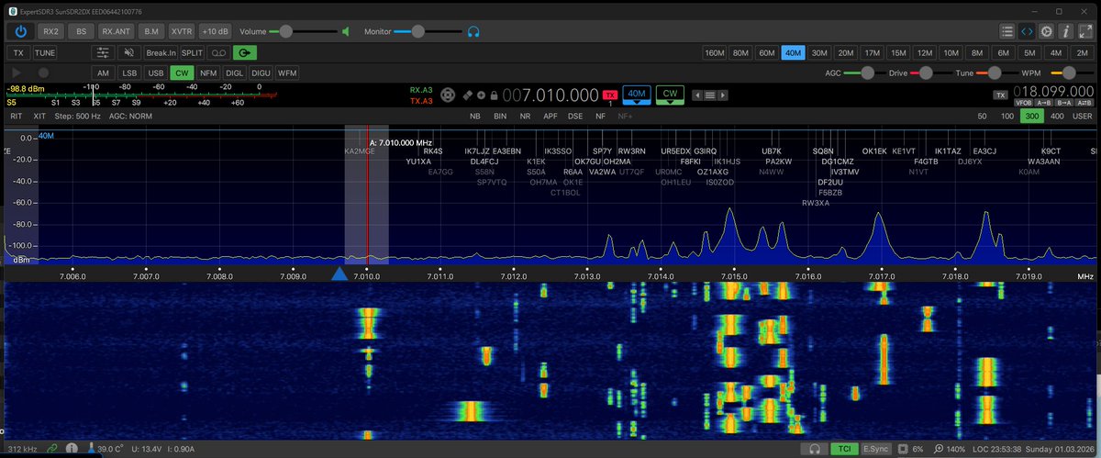Select the 160M band tab
The width and height of the screenshot is (1101, 458).
click(714, 53)
